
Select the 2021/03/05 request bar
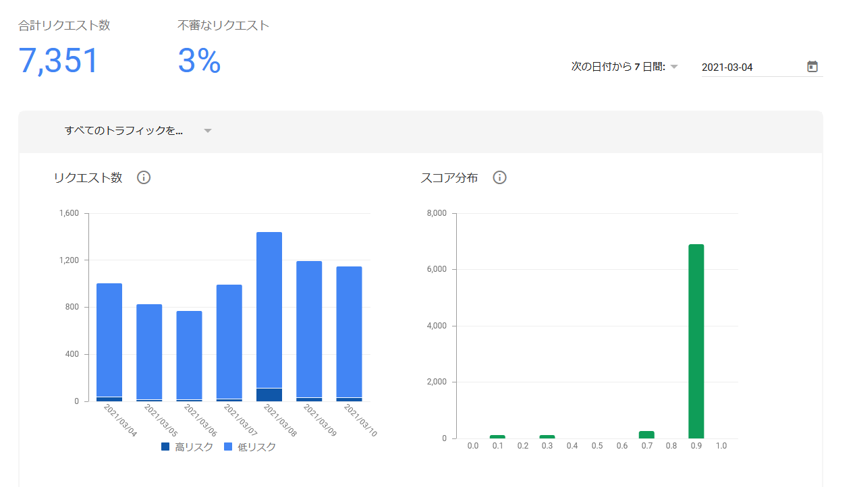[x=149, y=353]
